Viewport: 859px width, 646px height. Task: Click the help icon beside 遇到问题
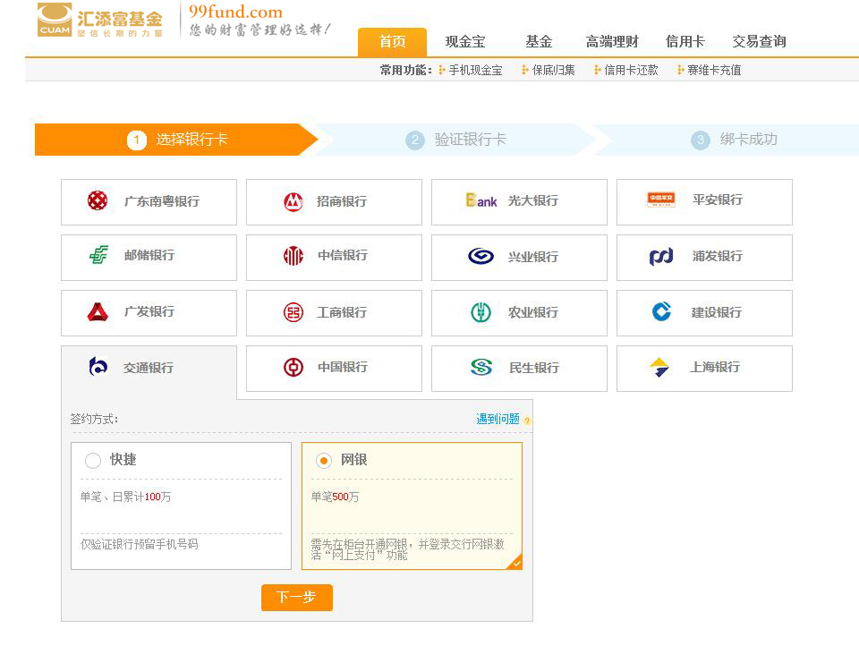coord(527,421)
